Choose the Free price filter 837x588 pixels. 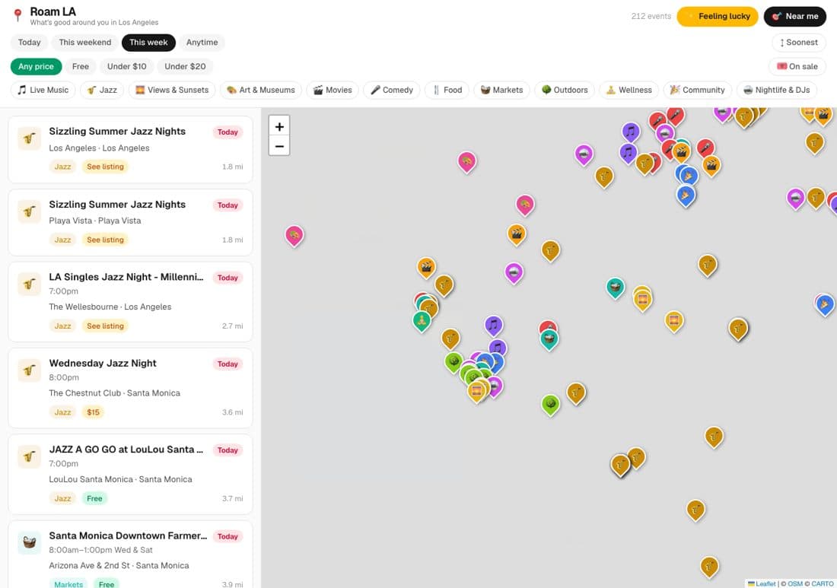(x=81, y=66)
